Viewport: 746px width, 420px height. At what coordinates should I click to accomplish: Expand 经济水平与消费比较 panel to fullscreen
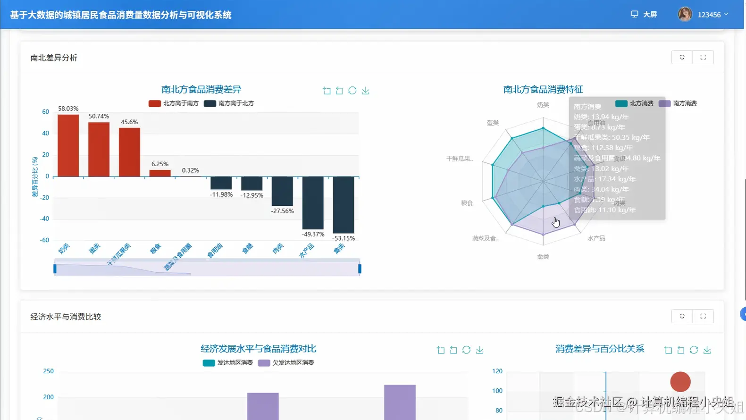tap(703, 316)
